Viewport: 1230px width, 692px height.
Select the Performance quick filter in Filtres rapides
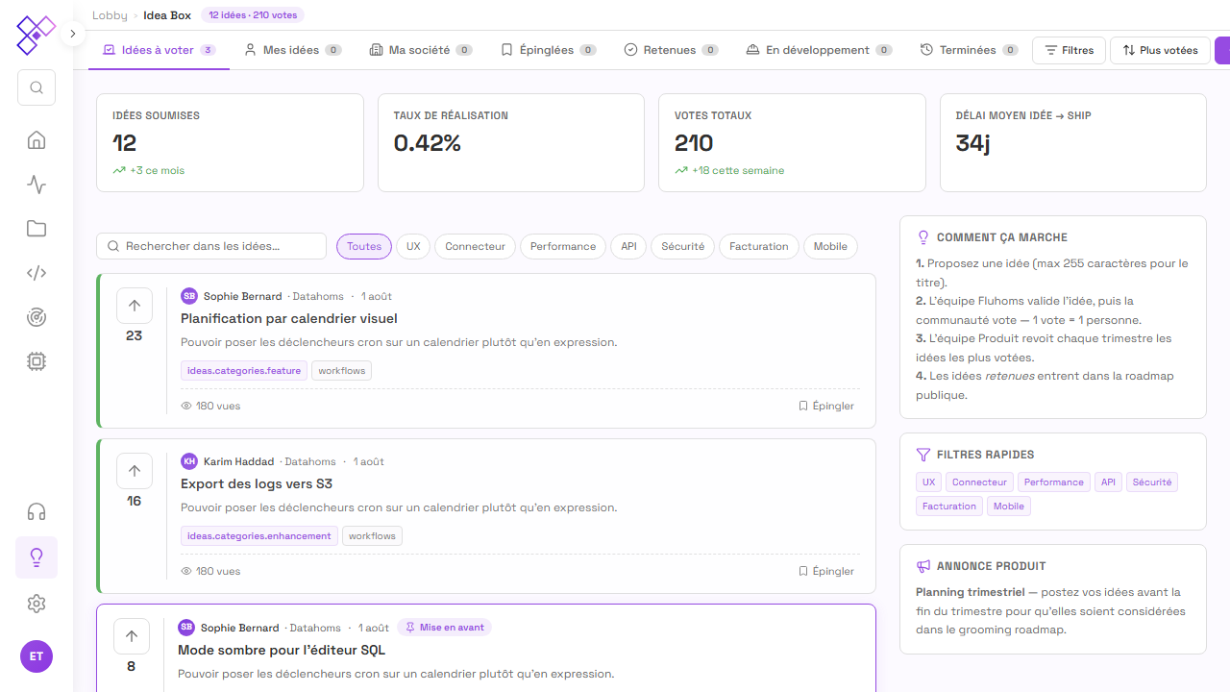tap(1054, 482)
